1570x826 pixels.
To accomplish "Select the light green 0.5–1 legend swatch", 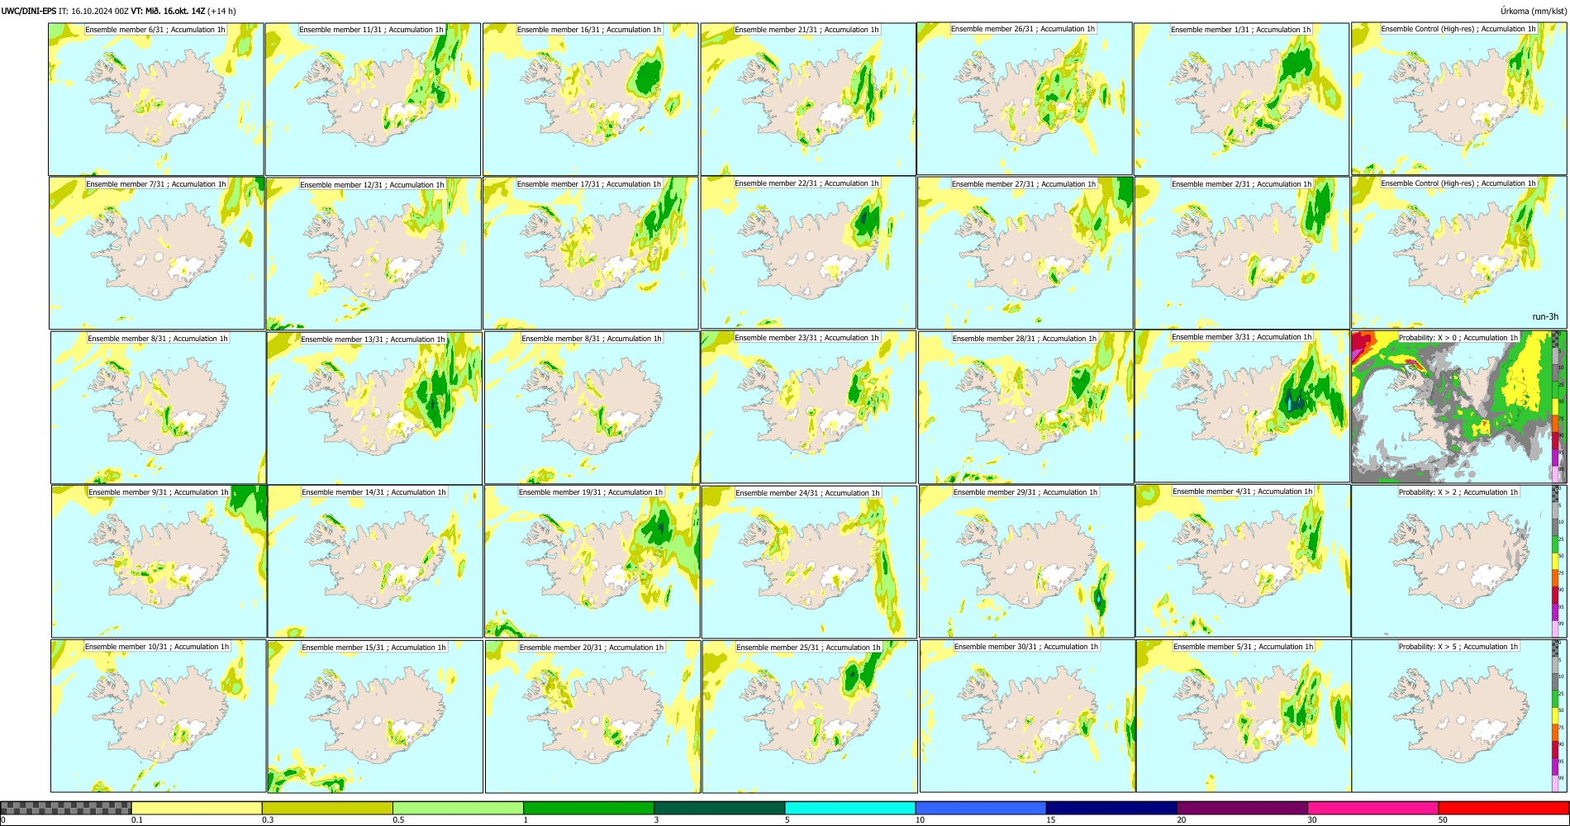I will pos(458,808).
